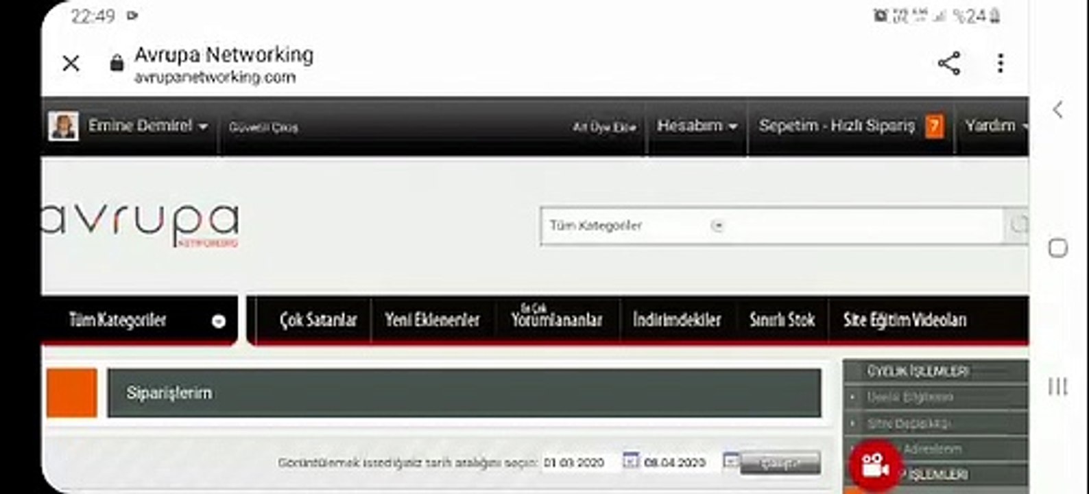Viewport: 1089px width, 494px height.
Task: Click the orange cart count badge
Action: 934,126
